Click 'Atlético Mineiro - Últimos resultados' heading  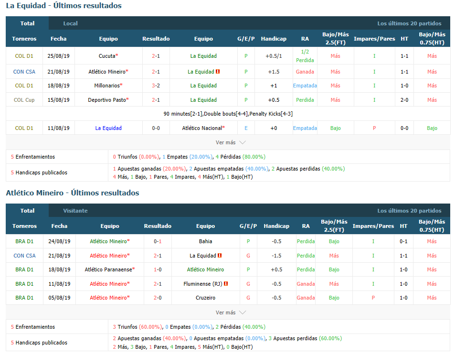[x=73, y=193]
